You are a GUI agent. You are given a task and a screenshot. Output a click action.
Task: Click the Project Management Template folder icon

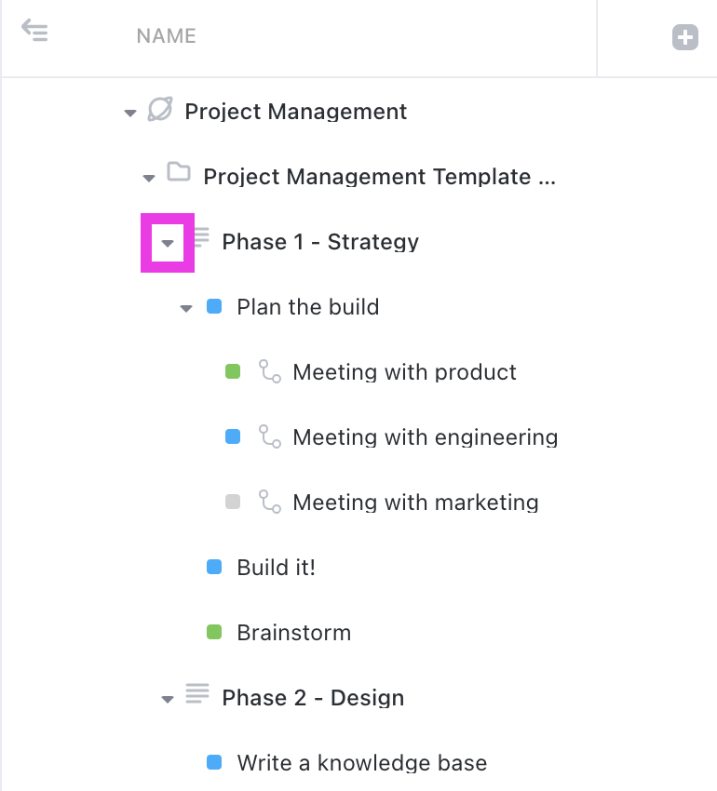178,172
